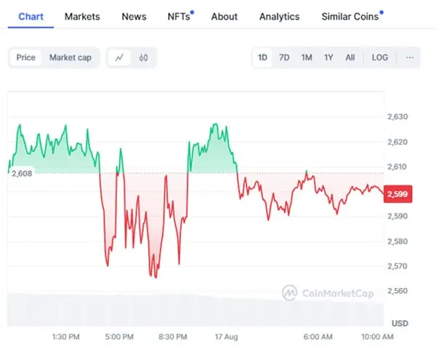Click the CoinMarketCap watermark logo
The image size is (436, 349).
(x=328, y=293)
